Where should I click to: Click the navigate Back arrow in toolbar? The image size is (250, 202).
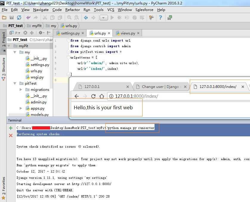pyautogui.click(x=86, y=18)
